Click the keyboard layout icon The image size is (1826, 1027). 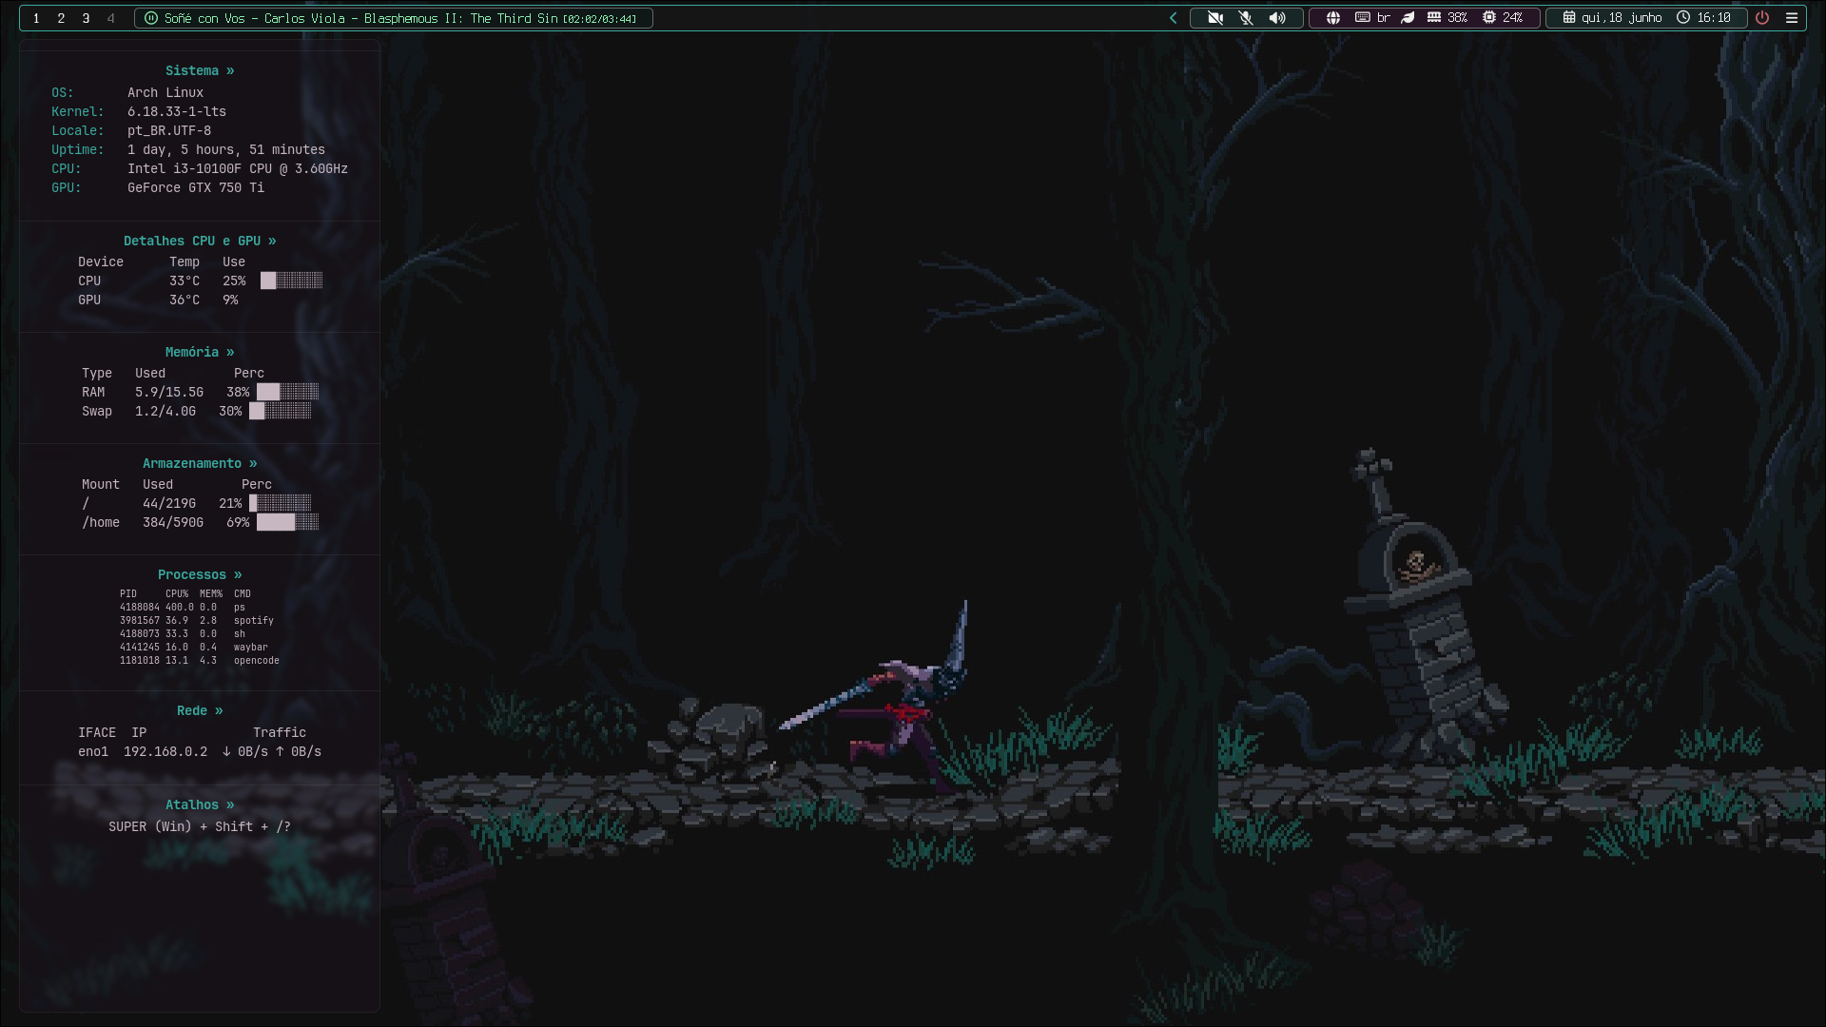point(1362,18)
